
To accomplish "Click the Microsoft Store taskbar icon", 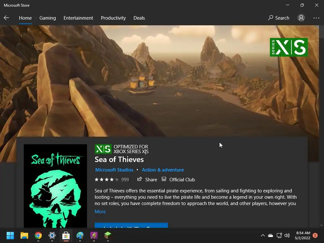I will click(x=66, y=235).
